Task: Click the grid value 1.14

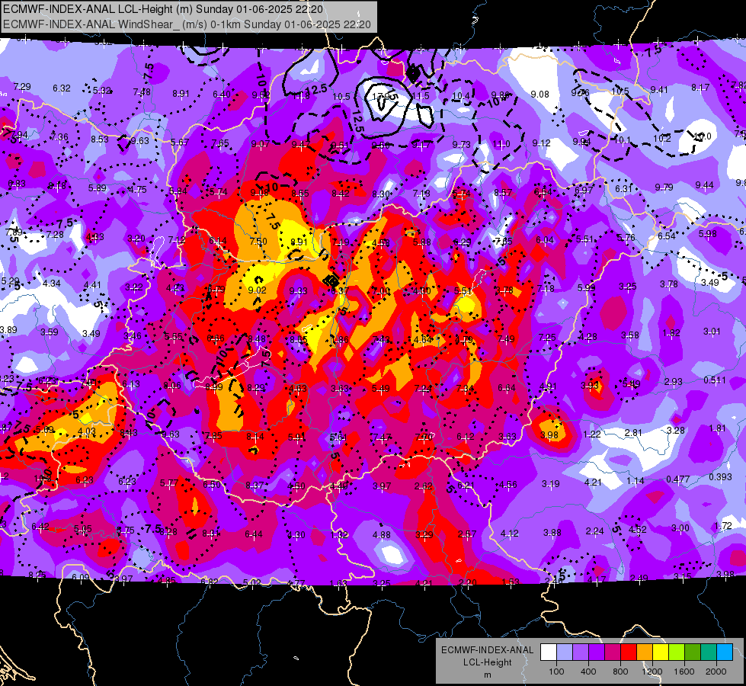Action: pyautogui.click(x=636, y=481)
